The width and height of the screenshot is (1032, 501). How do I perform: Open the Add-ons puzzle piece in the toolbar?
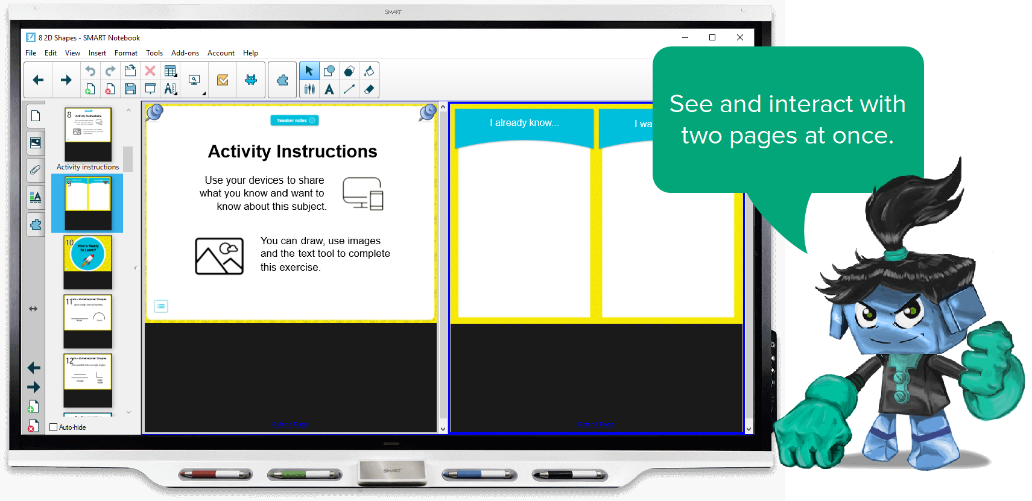[x=282, y=80]
